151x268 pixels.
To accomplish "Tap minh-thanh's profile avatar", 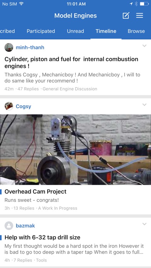I will (9, 47).
